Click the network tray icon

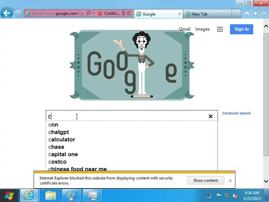tap(227, 196)
